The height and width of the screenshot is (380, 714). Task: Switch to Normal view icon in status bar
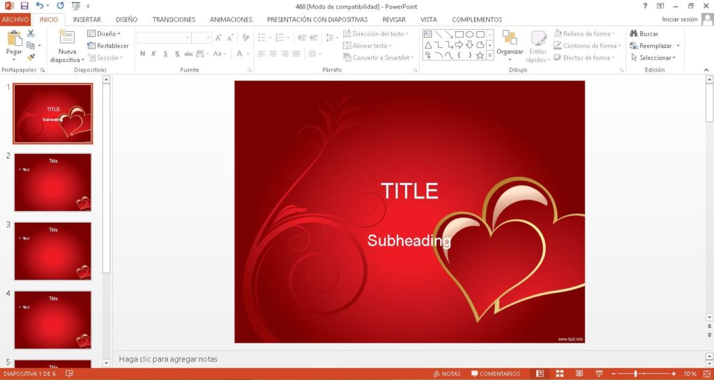[540, 374]
